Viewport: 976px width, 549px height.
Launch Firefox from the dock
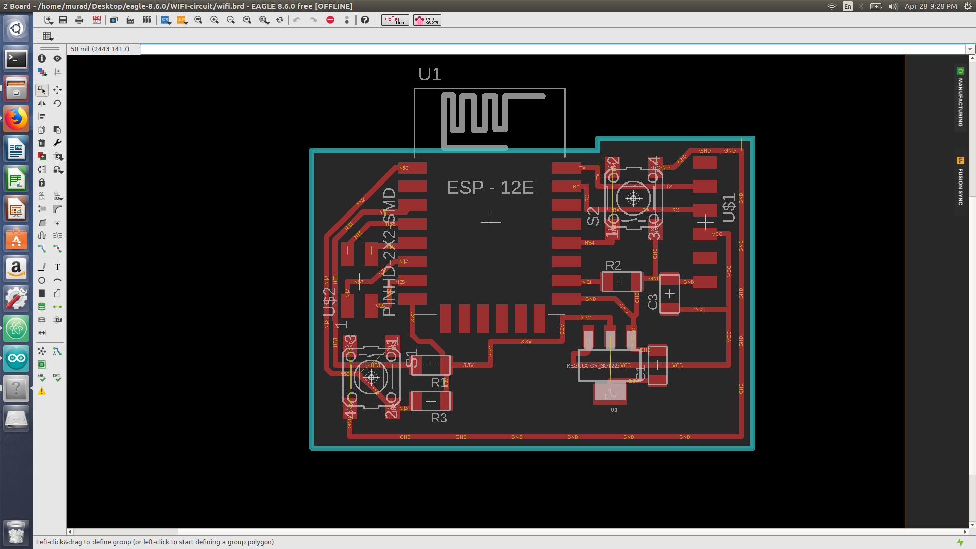coord(16,119)
